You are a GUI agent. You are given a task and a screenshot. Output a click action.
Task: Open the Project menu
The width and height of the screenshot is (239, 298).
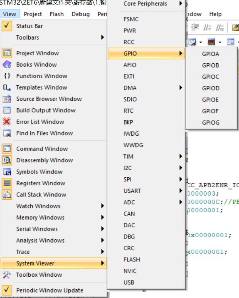click(x=33, y=14)
